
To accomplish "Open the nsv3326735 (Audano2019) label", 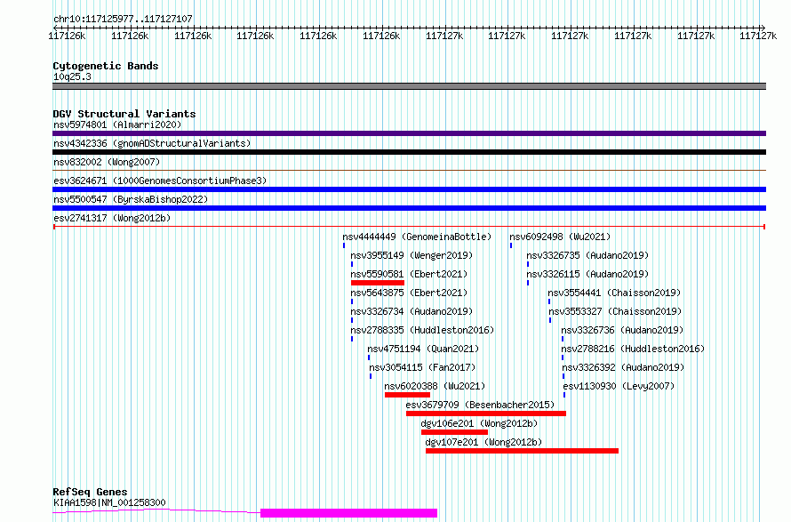I will pyautogui.click(x=587, y=255).
